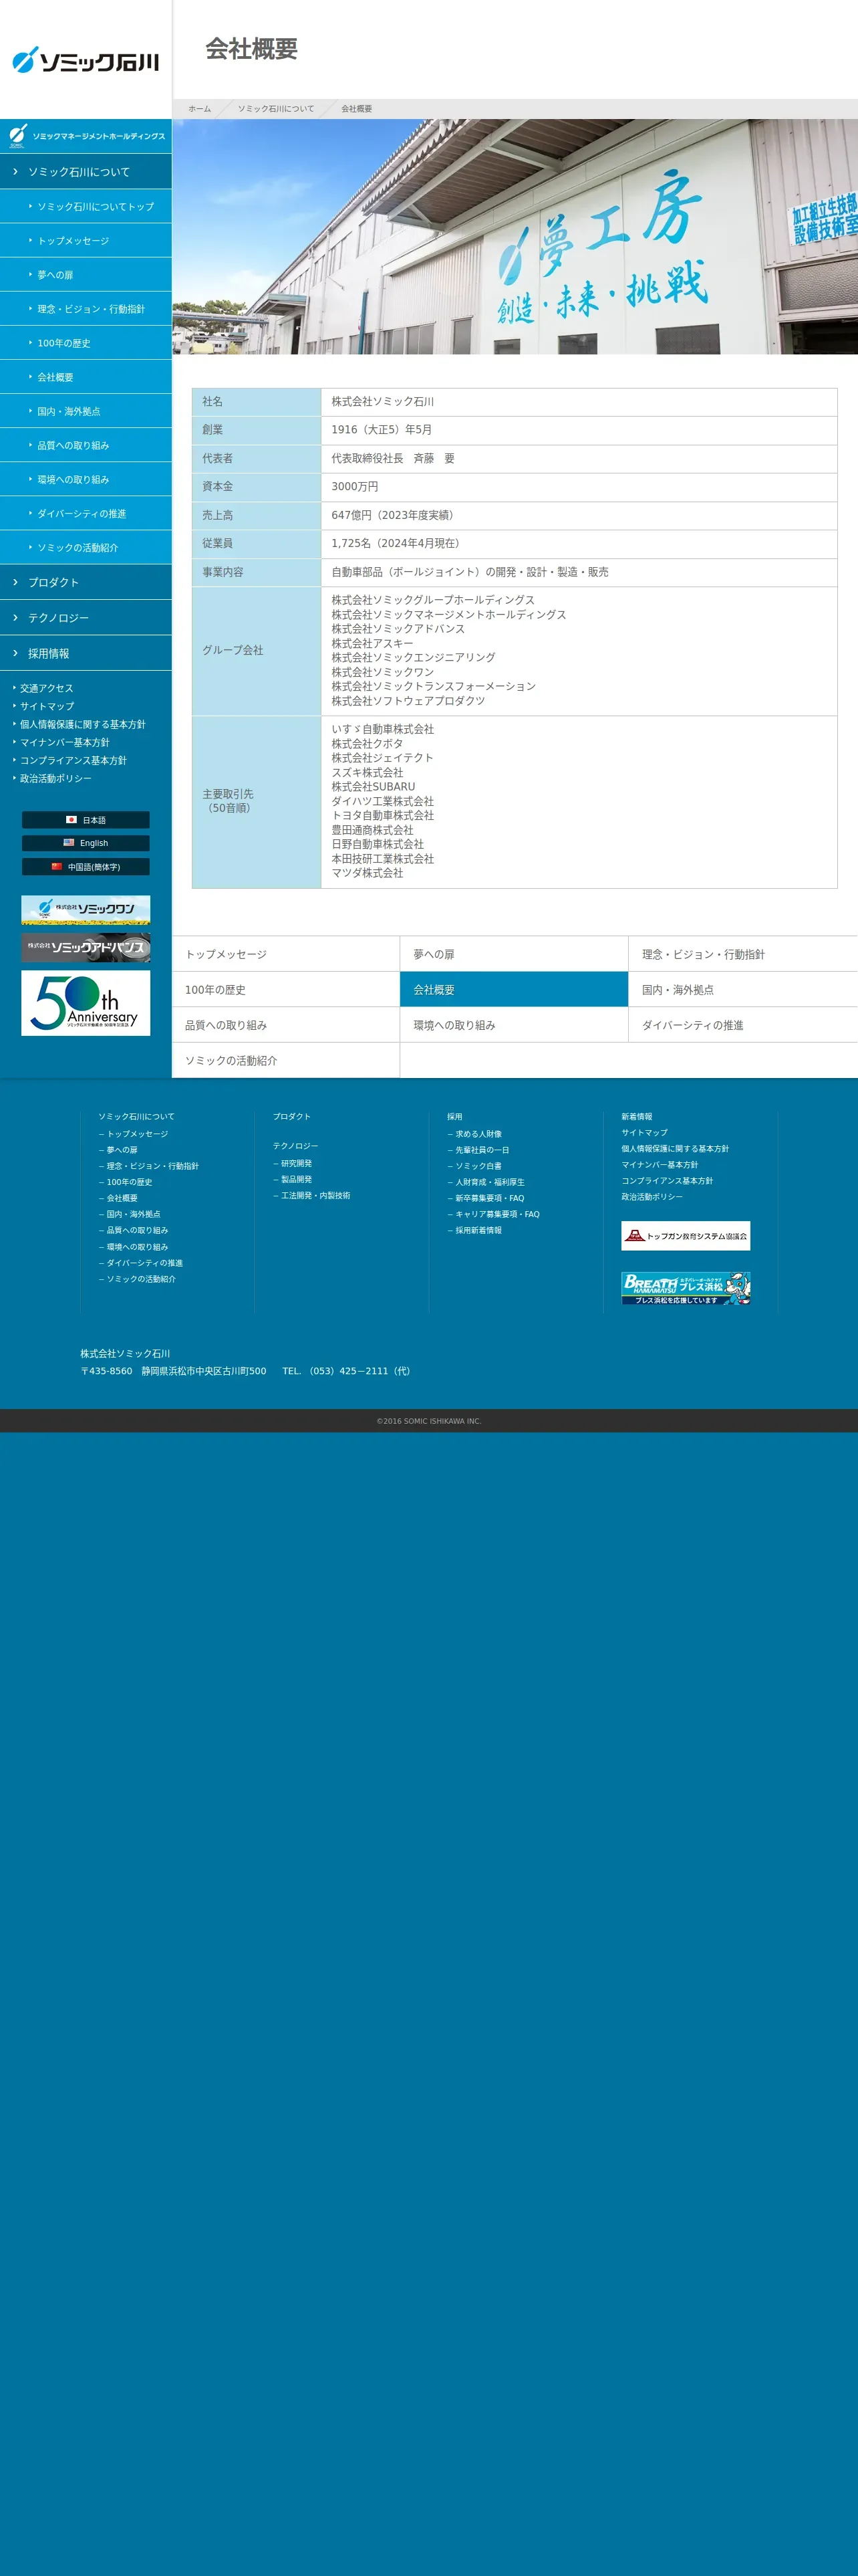Open 夢への扉 tab in bottom navigation grid

pos(513,954)
